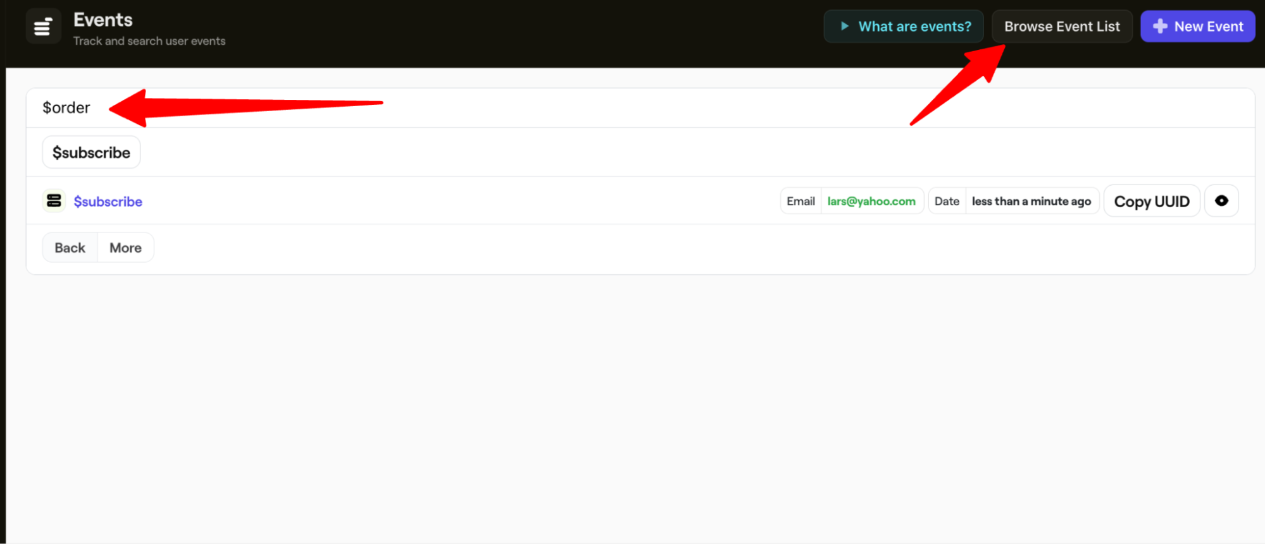Click the lars@yahoo.com email address

pos(871,202)
